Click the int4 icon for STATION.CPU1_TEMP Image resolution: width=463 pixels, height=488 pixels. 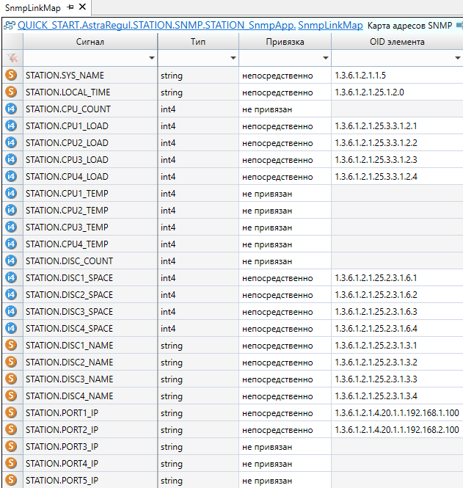(x=11, y=193)
